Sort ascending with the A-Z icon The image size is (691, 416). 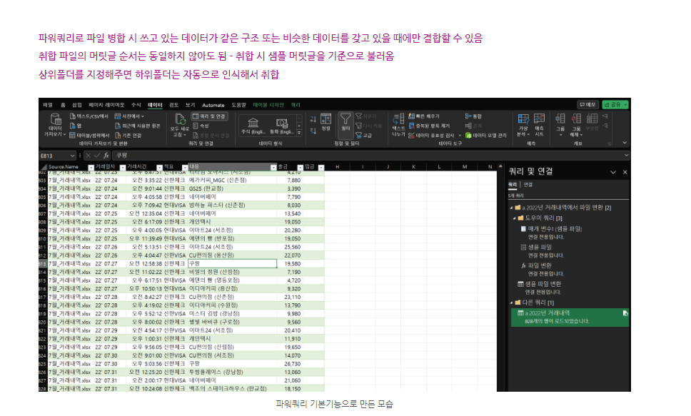click(313, 119)
